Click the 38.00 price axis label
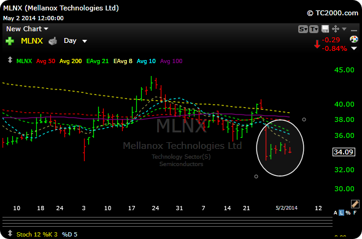The height and width of the screenshot is (239, 362). point(344,120)
